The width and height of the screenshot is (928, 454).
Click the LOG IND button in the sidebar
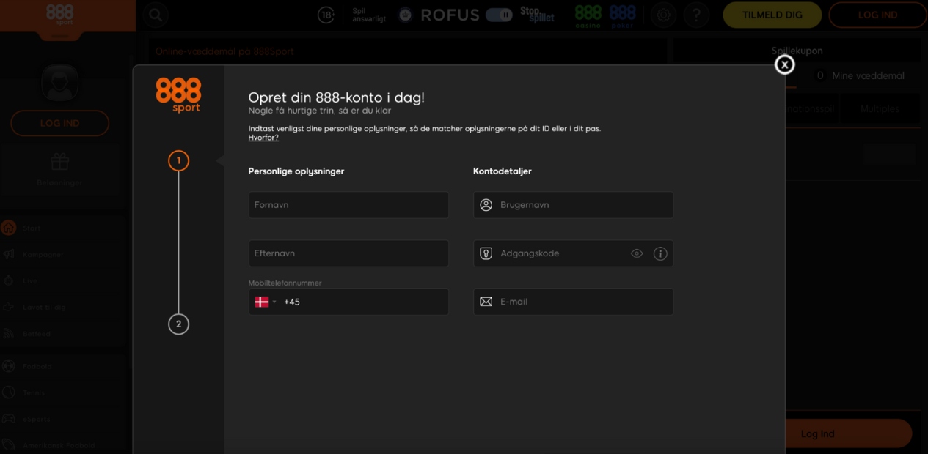point(59,123)
